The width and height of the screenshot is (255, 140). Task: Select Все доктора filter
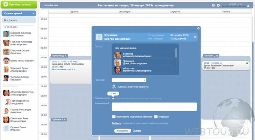19,20
